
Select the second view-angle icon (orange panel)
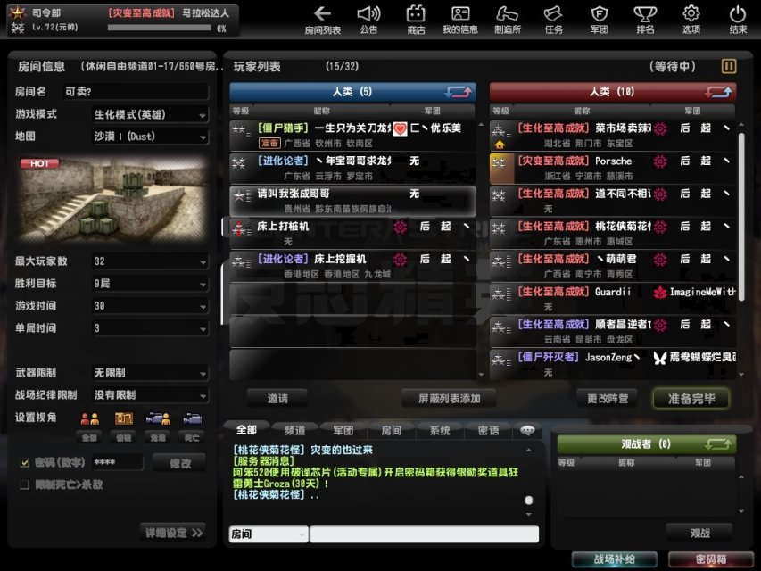124,418
